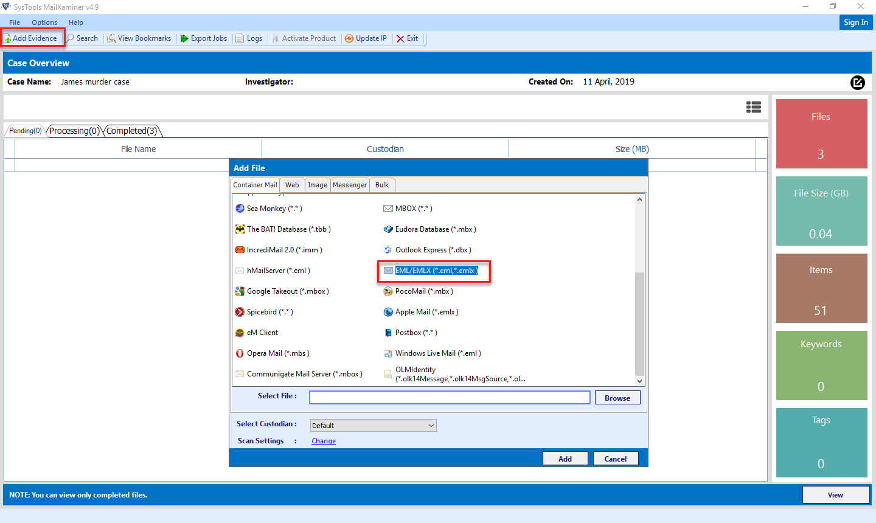Switch to Image tab
The width and height of the screenshot is (876, 523).
318,185
